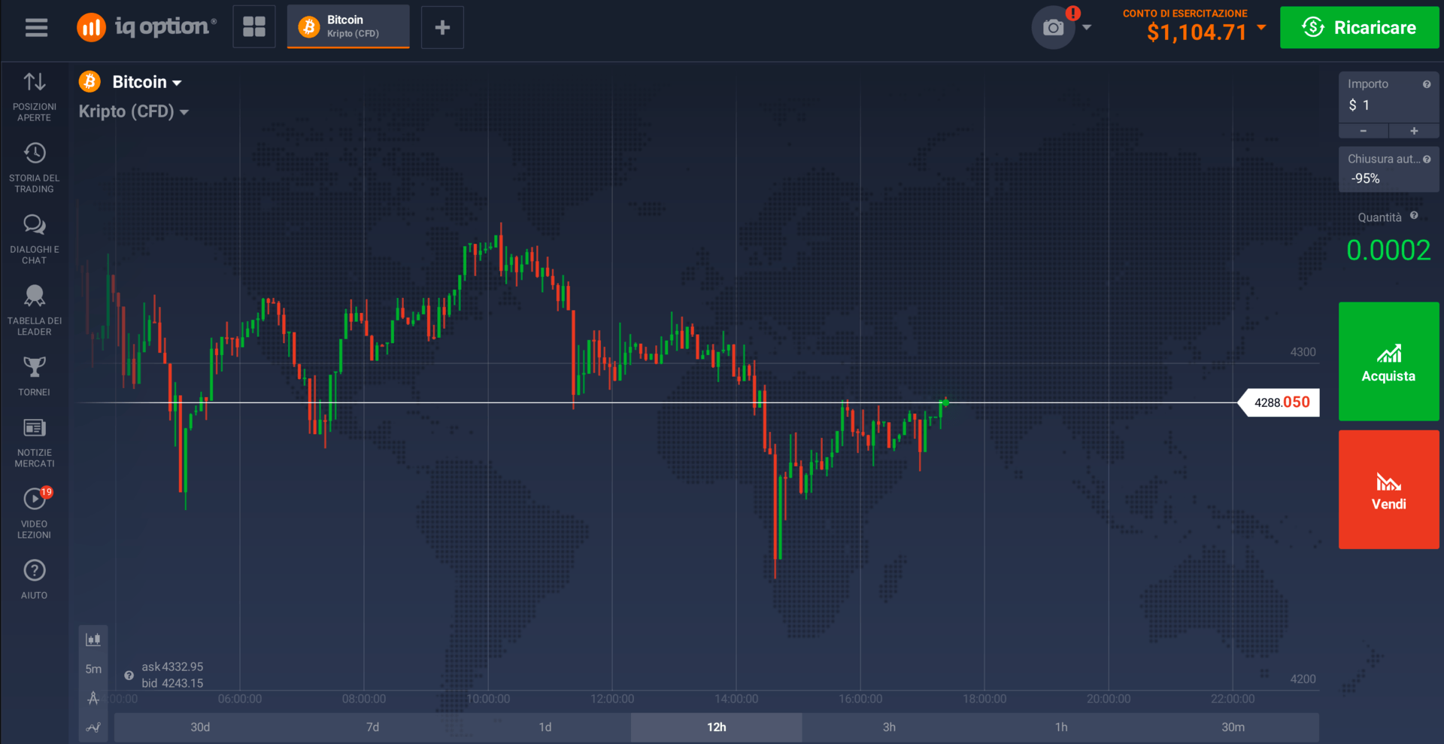Screen dimensions: 1444x744
Task: Increase the amount with the plus stepper
Action: [1414, 131]
